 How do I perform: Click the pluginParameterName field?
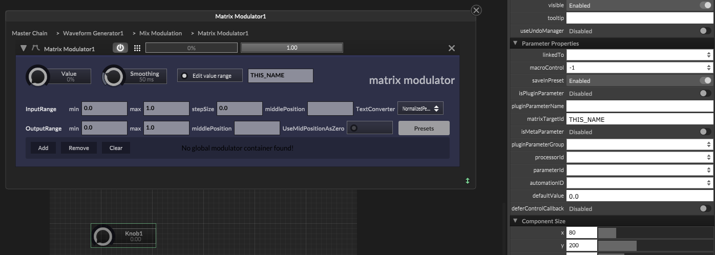[x=640, y=106]
